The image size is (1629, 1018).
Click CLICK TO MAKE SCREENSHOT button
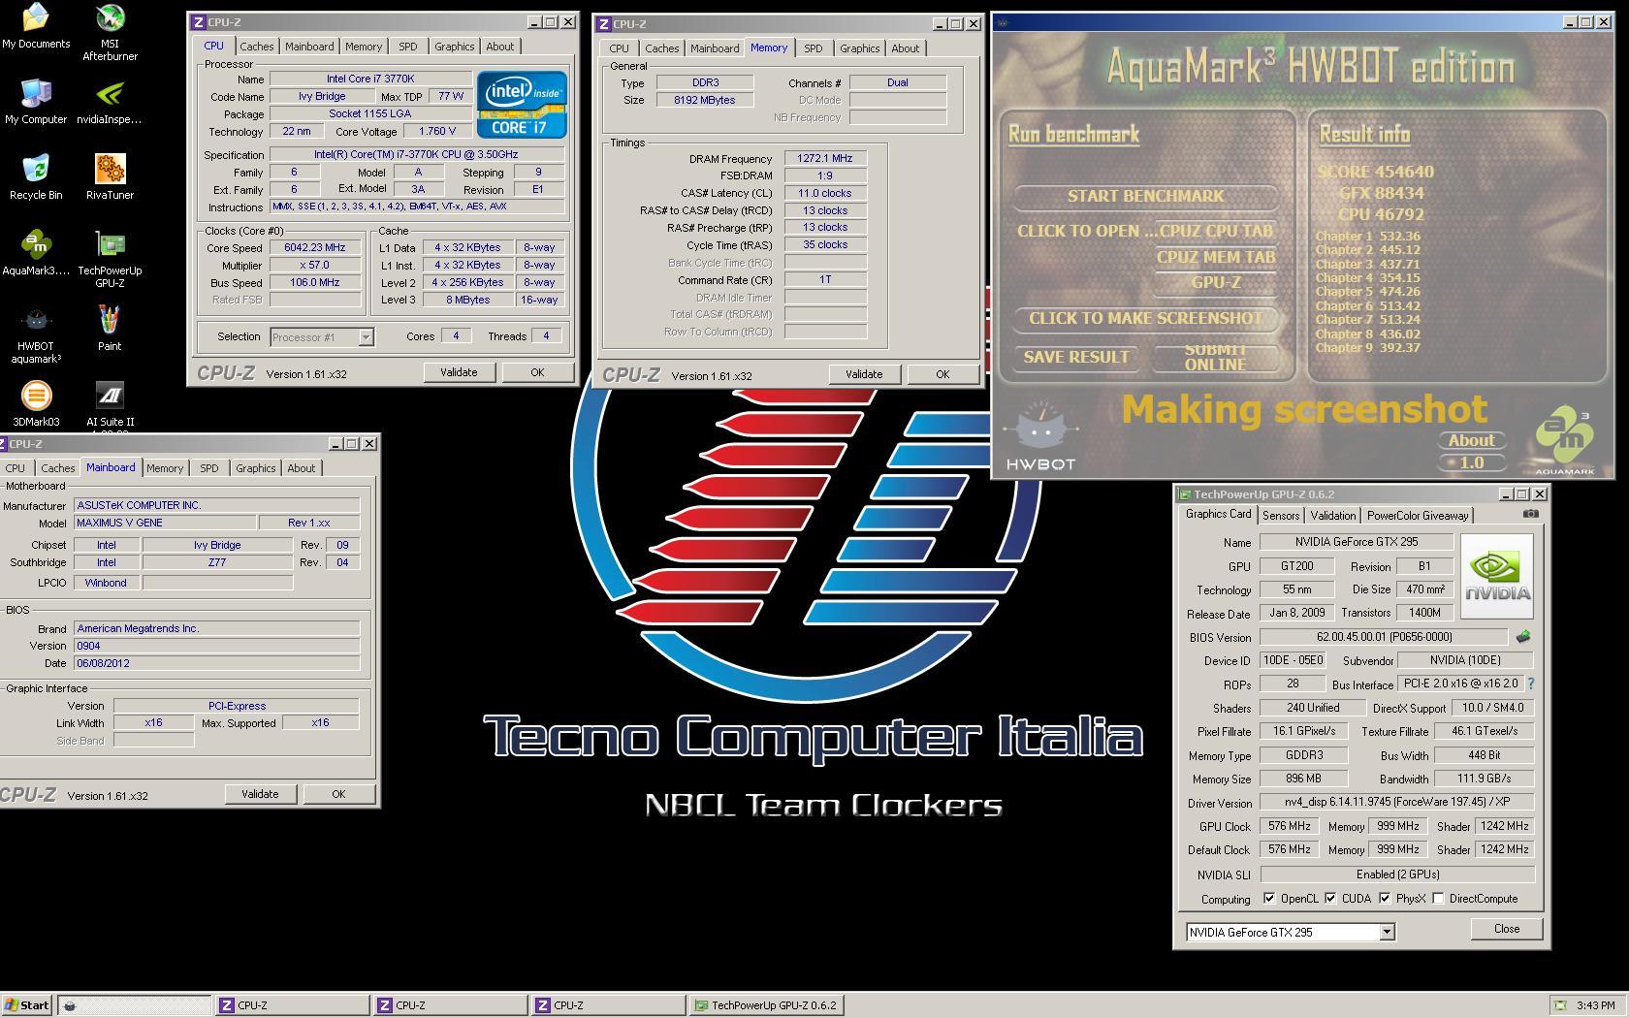(x=1145, y=319)
